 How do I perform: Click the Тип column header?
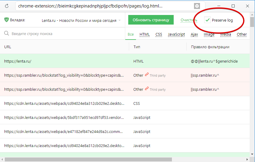click(137, 47)
